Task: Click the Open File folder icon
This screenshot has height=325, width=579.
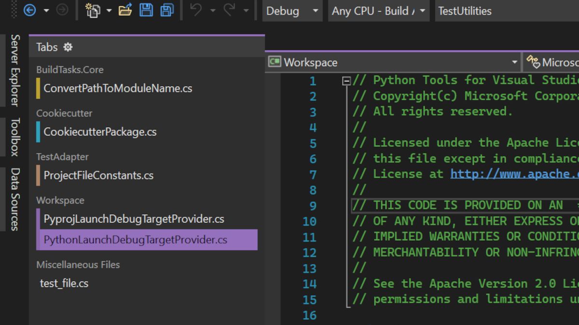Action: [x=125, y=10]
